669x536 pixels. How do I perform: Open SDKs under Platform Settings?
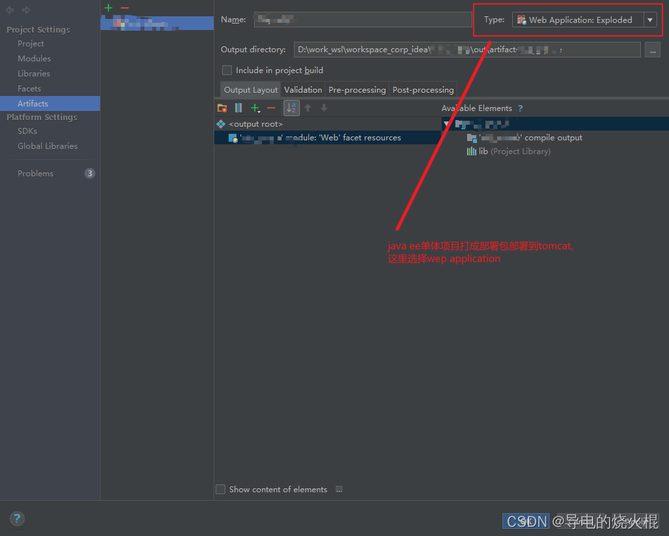pyautogui.click(x=27, y=131)
